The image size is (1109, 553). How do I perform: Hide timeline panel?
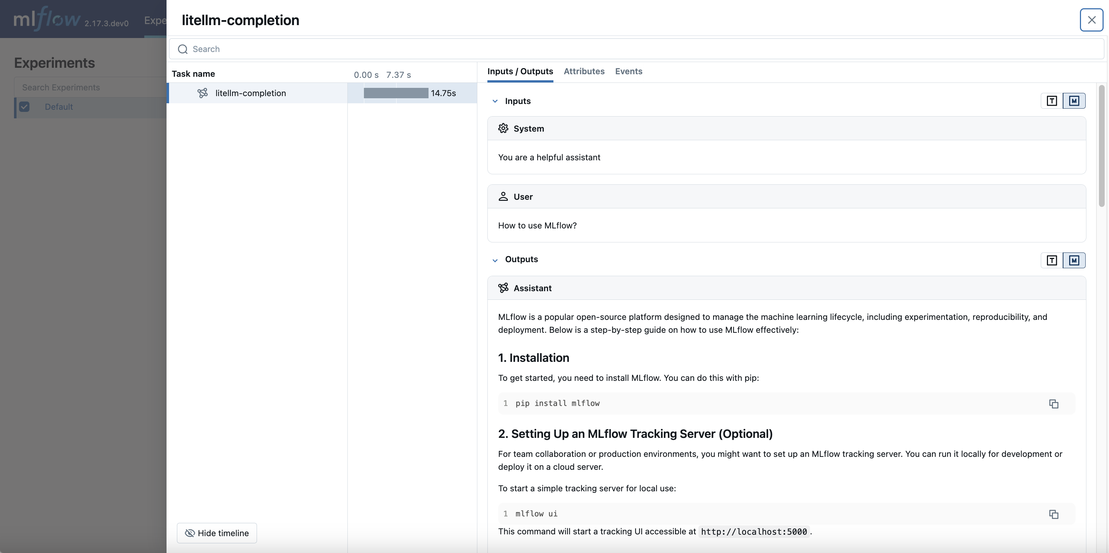(x=216, y=533)
